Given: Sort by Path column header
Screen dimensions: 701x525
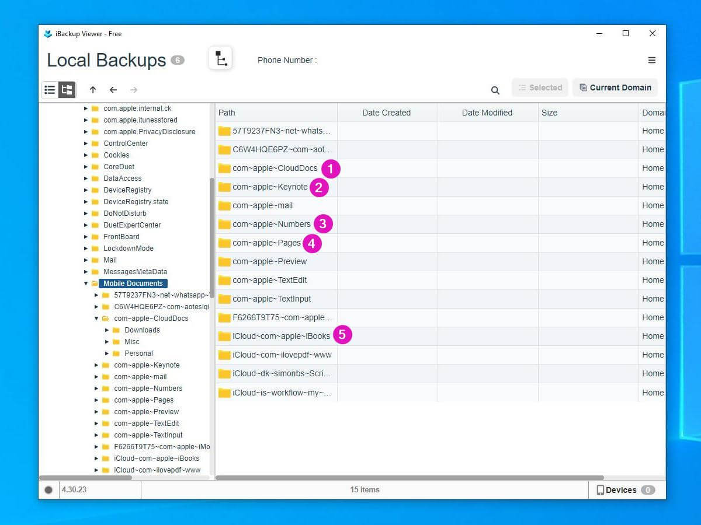Looking at the screenshot, I should pos(276,113).
